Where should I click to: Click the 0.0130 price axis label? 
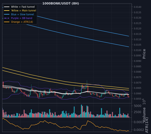pos(137,18)
